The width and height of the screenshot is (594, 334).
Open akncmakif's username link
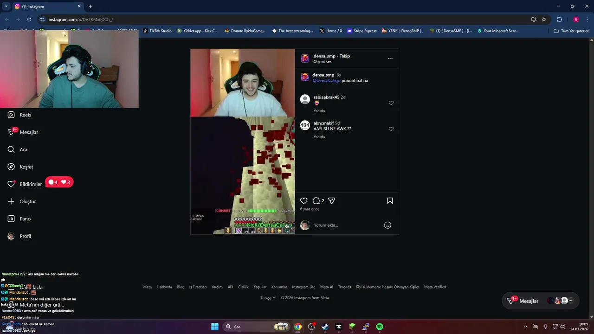coord(323,123)
